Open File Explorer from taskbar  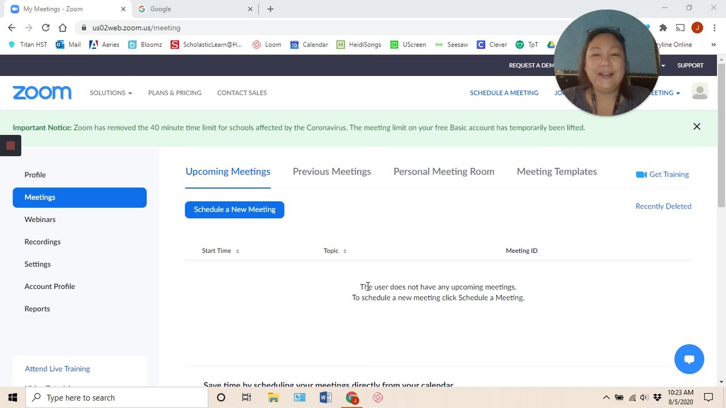(x=273, y=398)
